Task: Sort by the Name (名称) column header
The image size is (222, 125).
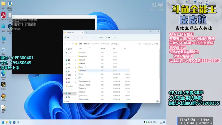Action: pos(80,49)
